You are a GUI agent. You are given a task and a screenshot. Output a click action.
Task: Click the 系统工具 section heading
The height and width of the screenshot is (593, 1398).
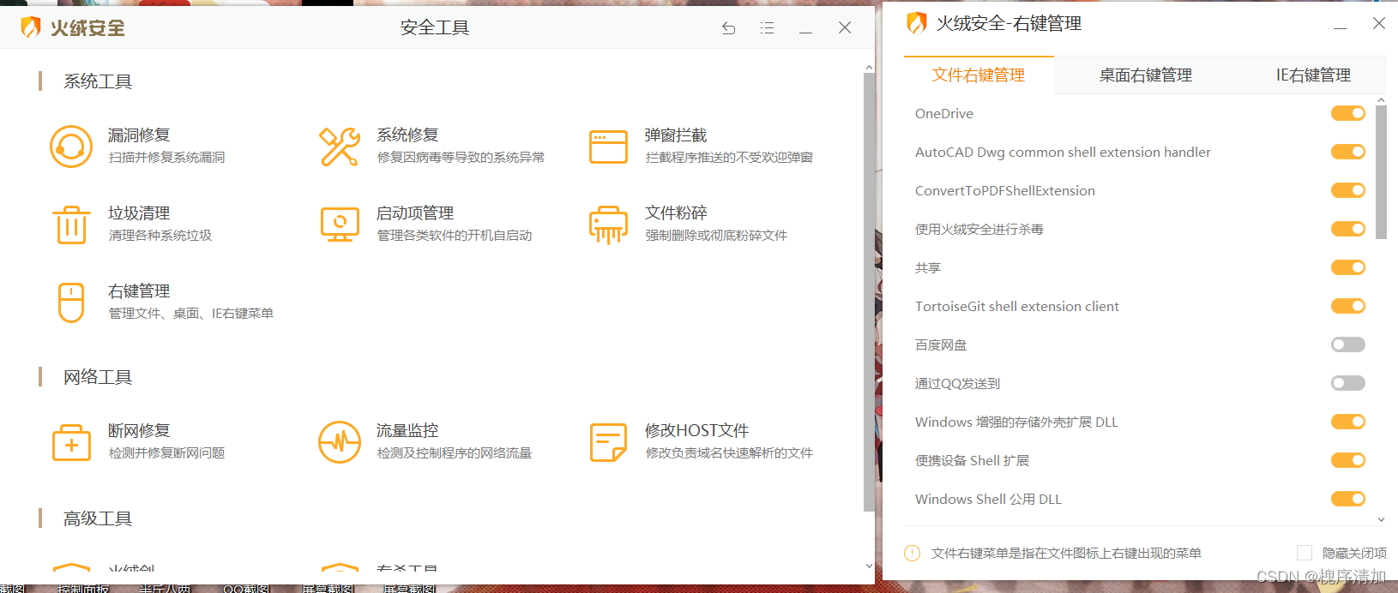point(98,81)
